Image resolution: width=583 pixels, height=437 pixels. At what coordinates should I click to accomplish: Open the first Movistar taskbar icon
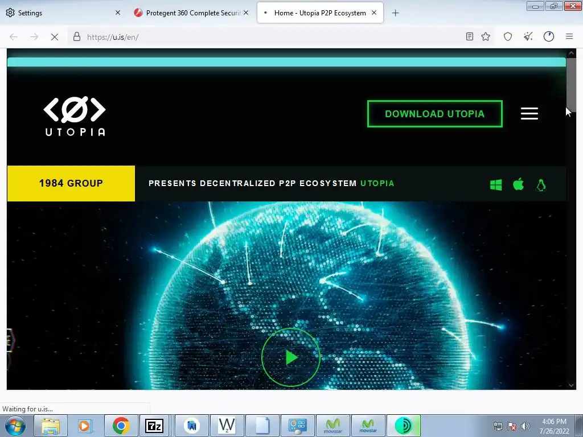coord(332,426)
